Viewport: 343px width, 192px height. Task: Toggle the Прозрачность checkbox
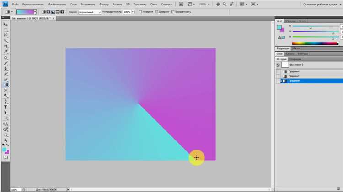click(173, 12)
